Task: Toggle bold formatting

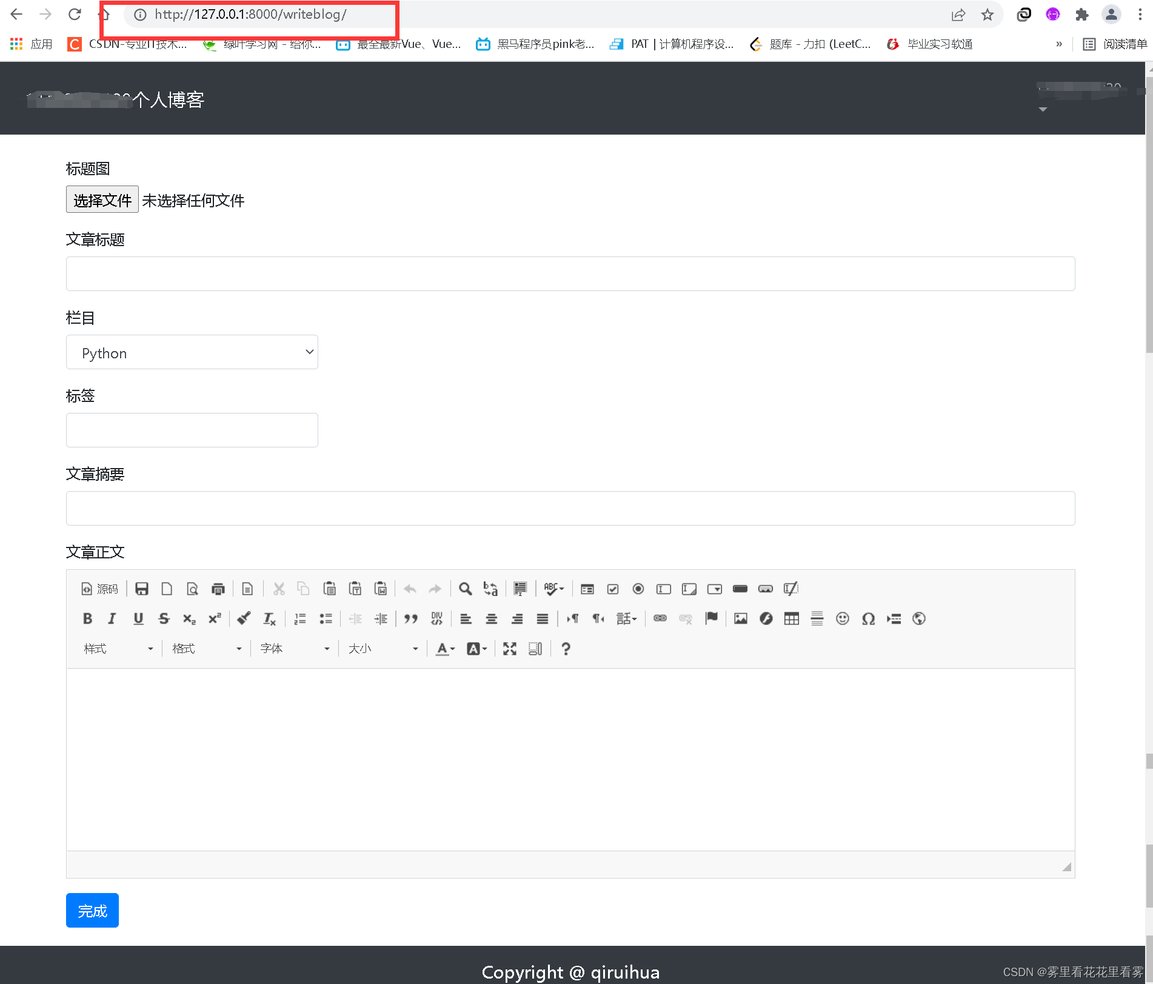Action: coord(87,618)
